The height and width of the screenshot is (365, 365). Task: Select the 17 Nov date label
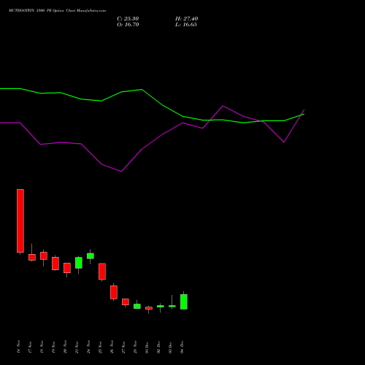pos(30,347)
